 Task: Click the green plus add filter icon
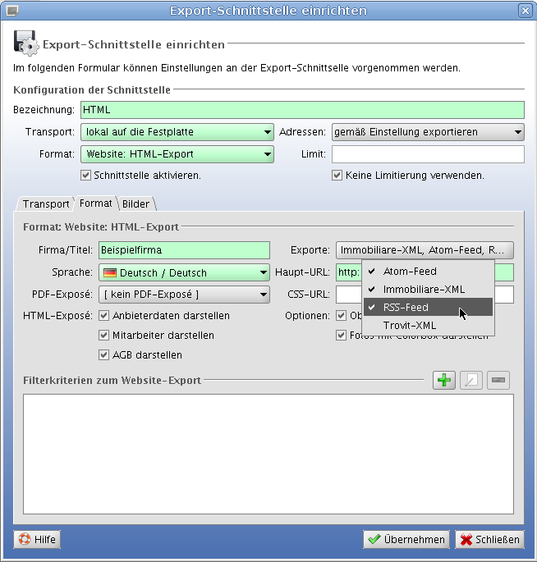(x=444, y=380)
